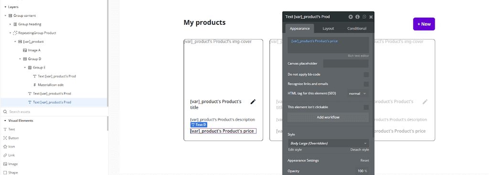
Task: Click the Detach style link
Action: (x=360, y=150)
